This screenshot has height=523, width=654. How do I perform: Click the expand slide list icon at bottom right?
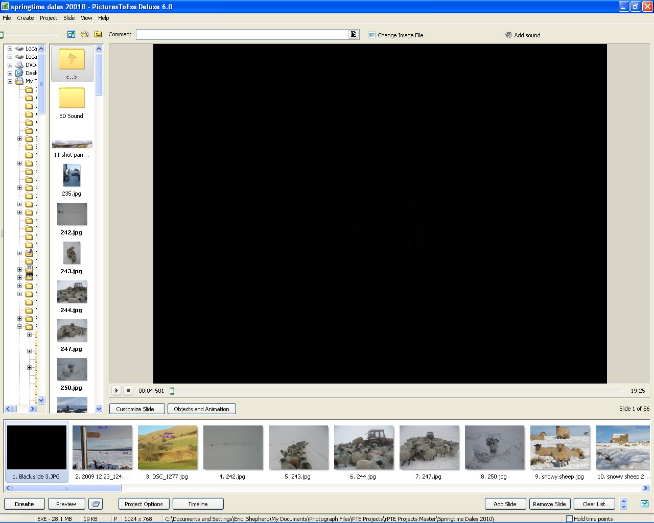(x=644, y=504)
